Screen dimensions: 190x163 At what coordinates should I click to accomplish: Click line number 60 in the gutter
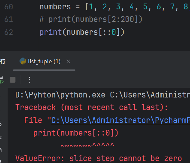(9, 7)
